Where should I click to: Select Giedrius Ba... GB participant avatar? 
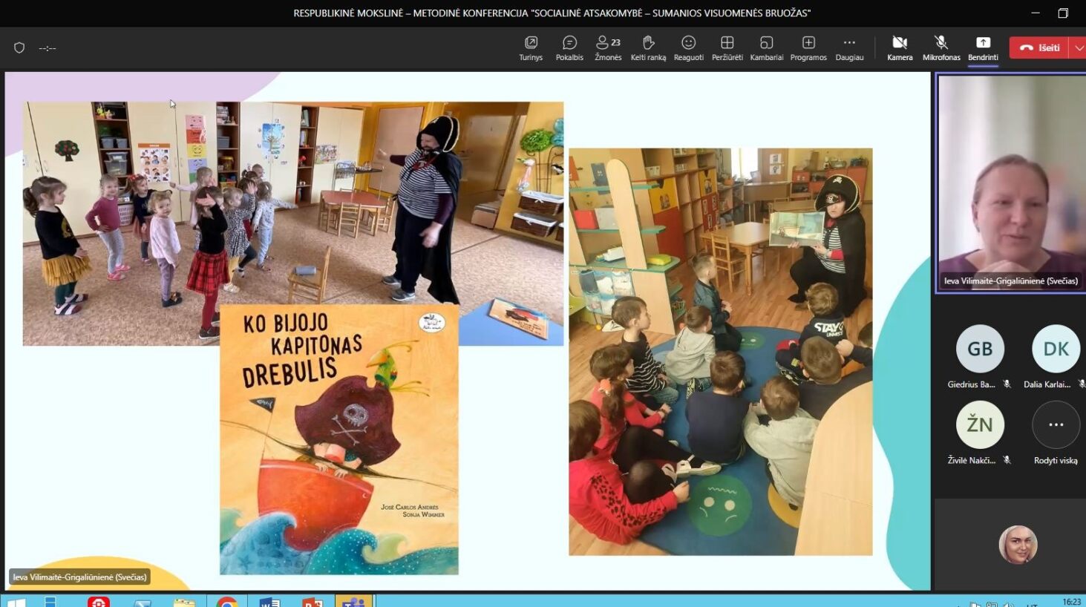tap(980, 349)
